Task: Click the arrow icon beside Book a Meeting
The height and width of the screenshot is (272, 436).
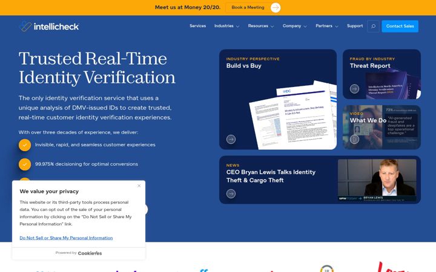Action: 276,7
